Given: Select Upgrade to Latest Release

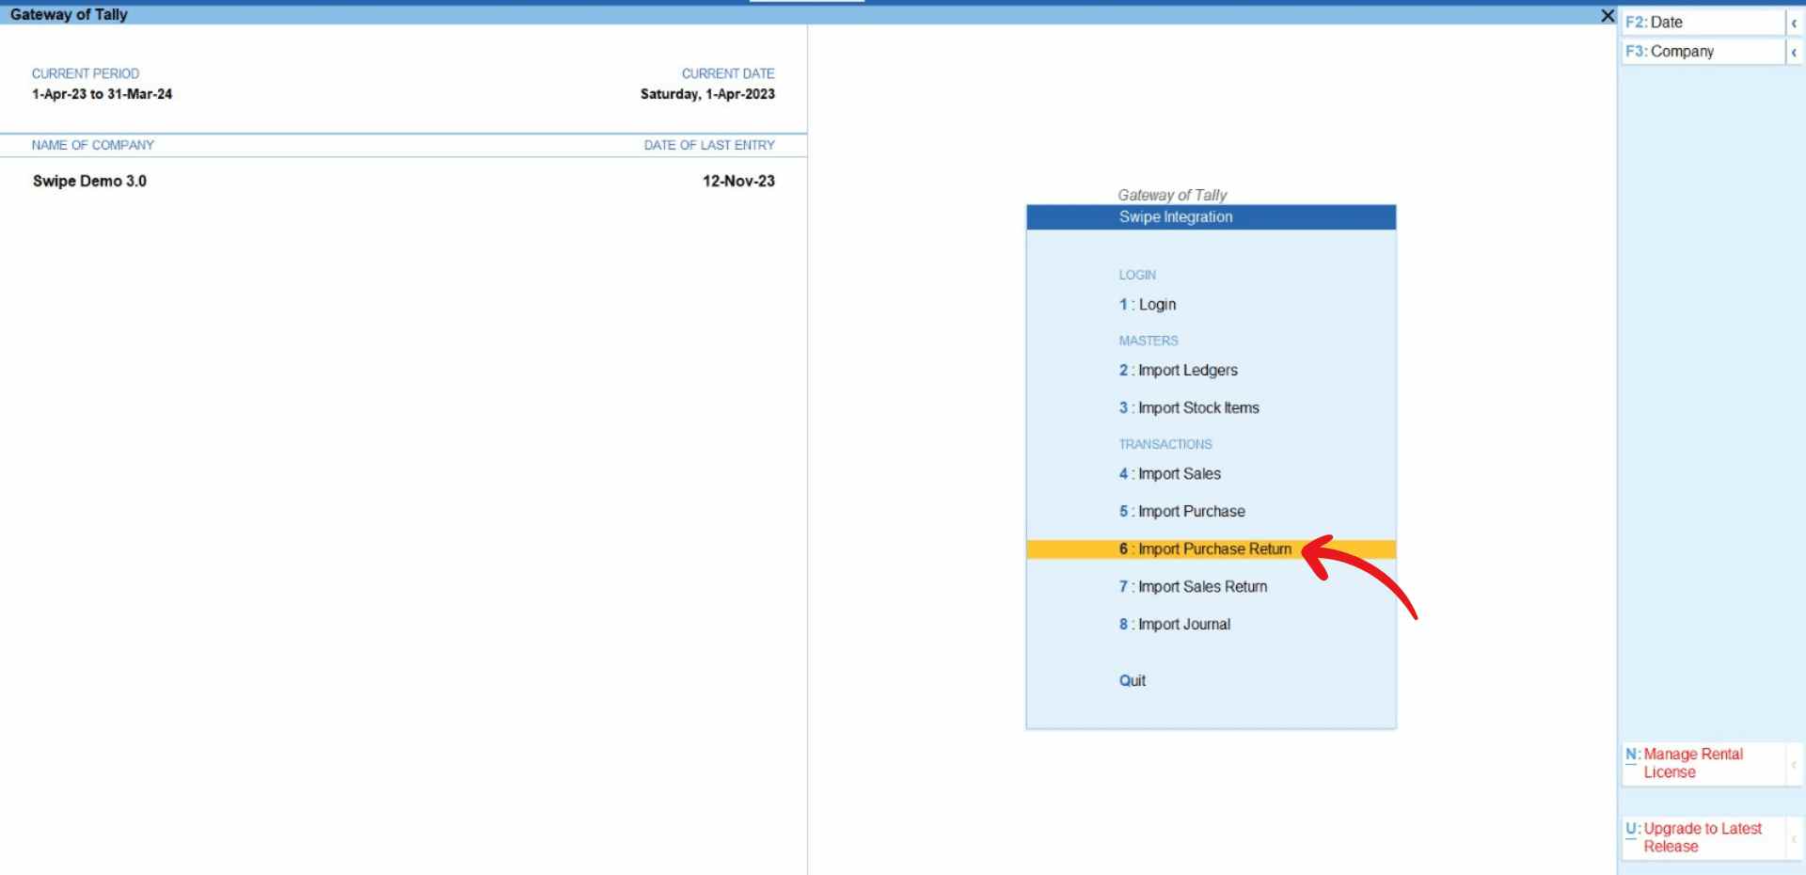Looking at the screenshot, I should [1703, 838].
